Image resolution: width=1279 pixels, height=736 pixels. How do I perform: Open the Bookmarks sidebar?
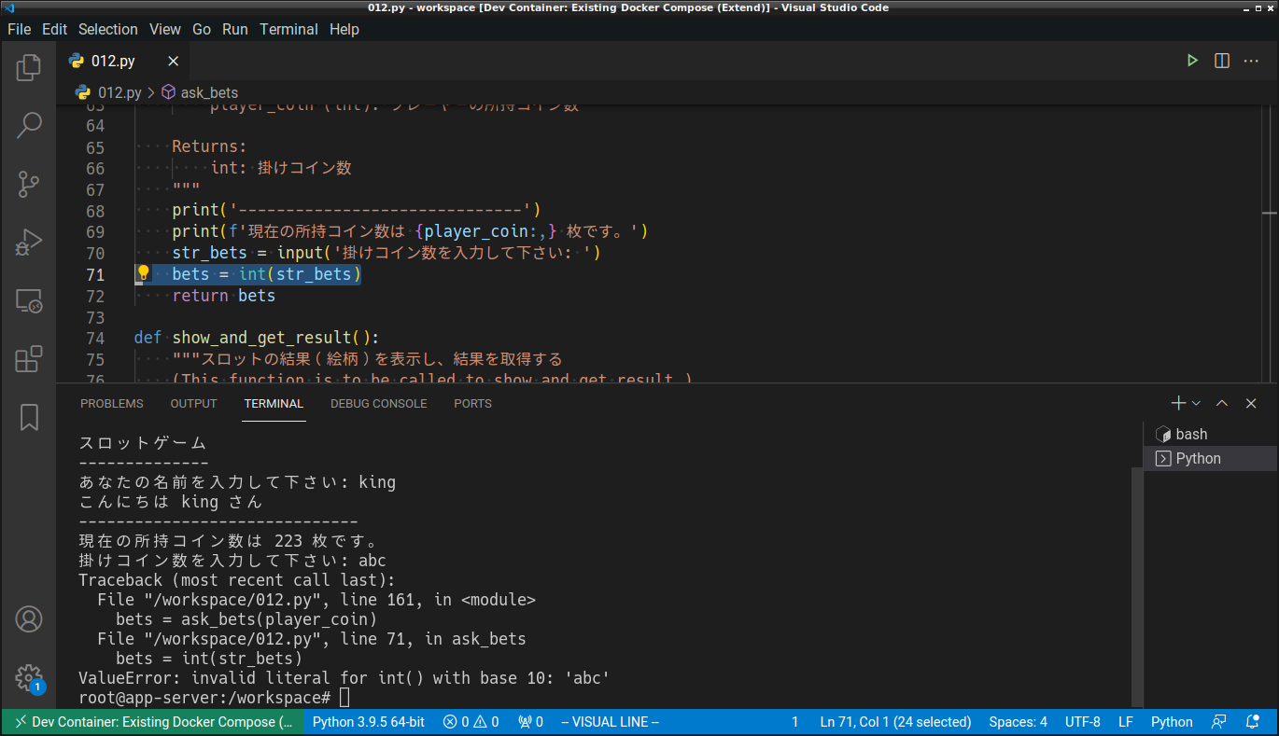[x=28, y=417]
